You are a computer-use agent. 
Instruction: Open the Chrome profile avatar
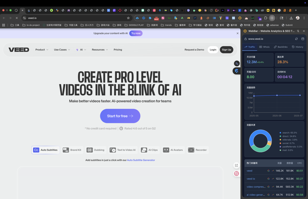[x=297, y=18]
